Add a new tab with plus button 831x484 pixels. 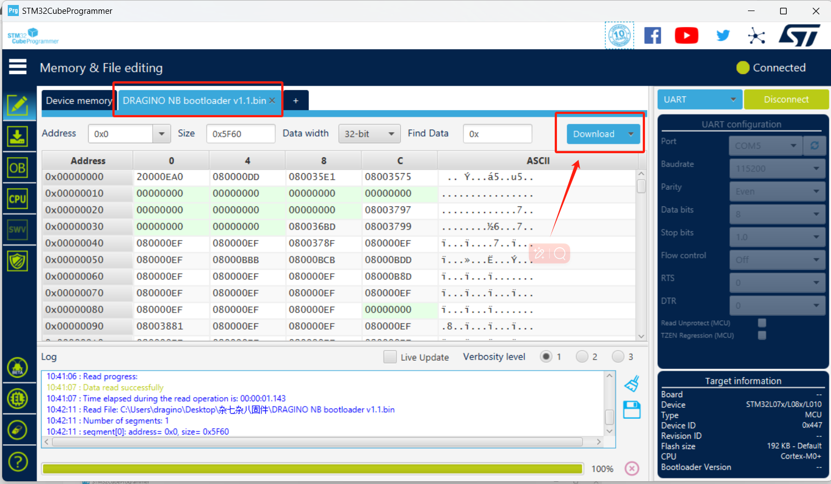[x=296, y=101]
